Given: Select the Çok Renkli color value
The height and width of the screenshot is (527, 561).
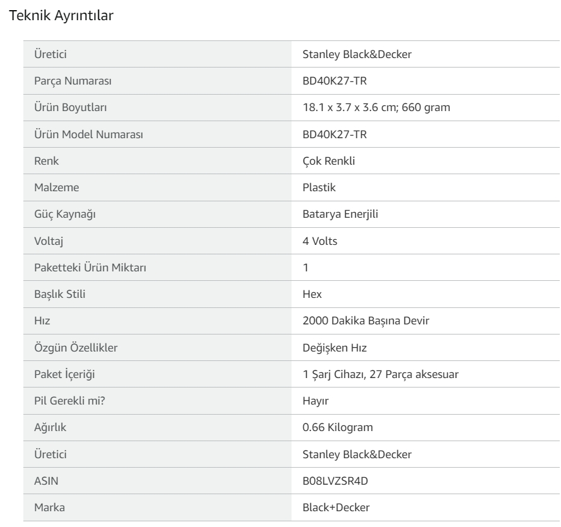Looking at the screenshot, I should [328, 161].
